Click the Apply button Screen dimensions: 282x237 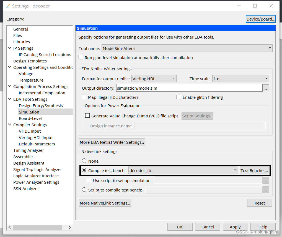pyautogui.click(x=235, y=227)
